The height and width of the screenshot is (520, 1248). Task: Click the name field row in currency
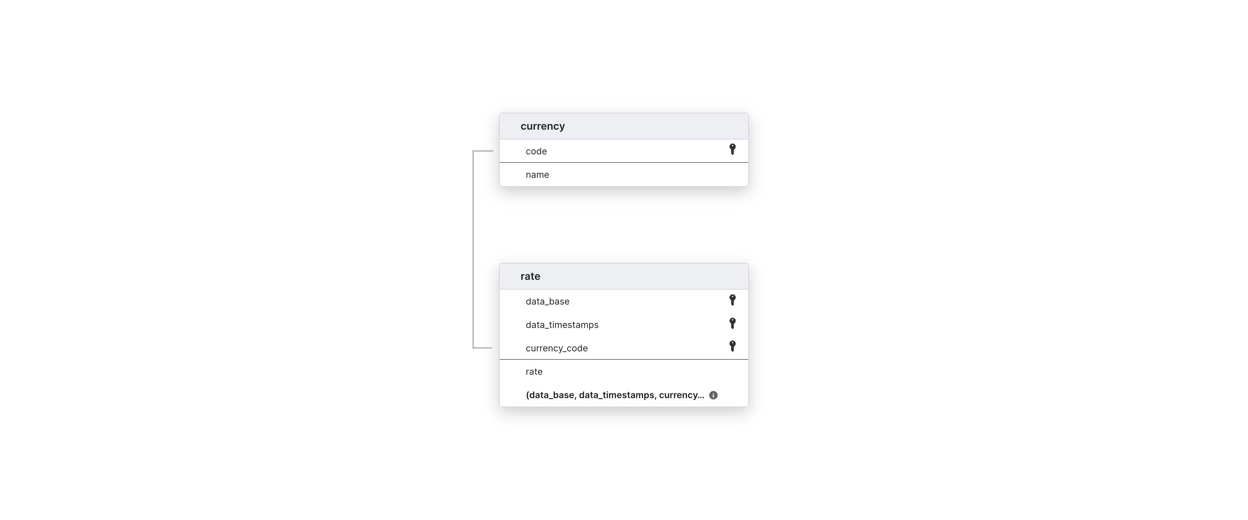(x=623, y=174)
